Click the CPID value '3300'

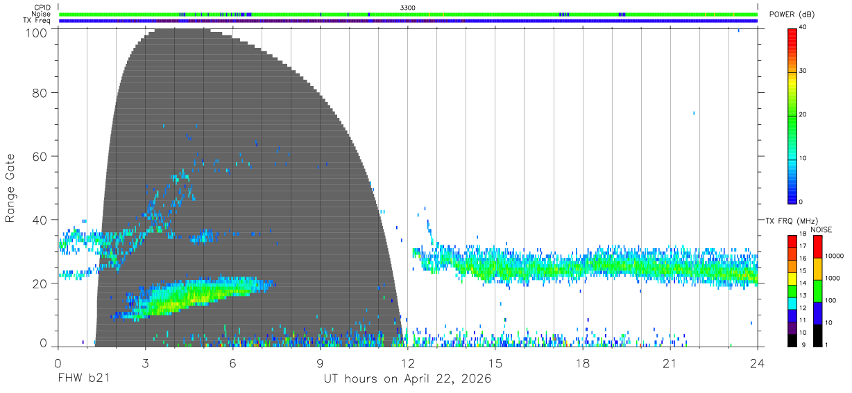point(408,7)
